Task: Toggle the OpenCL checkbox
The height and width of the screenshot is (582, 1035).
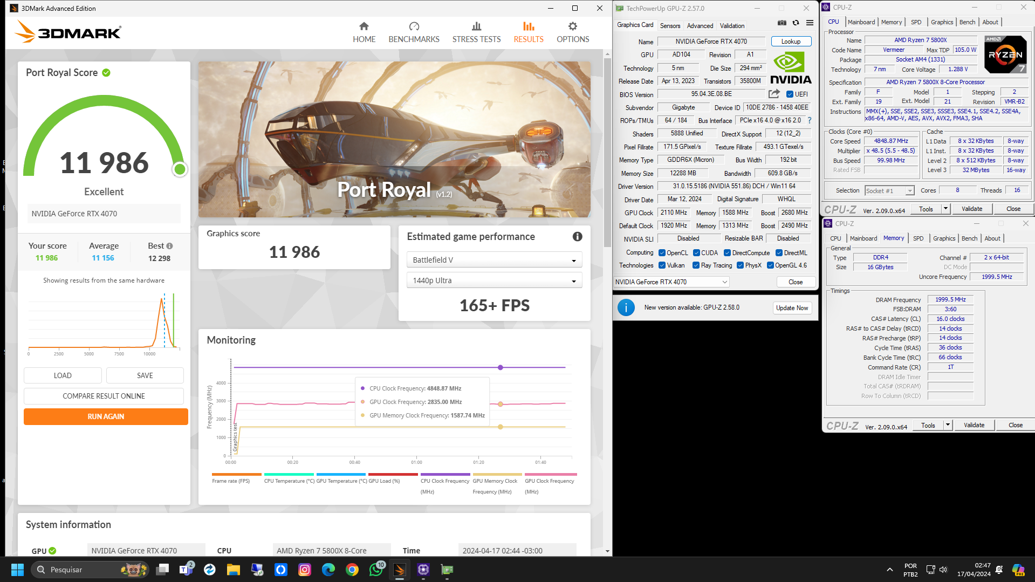Action: click(662, 253)
